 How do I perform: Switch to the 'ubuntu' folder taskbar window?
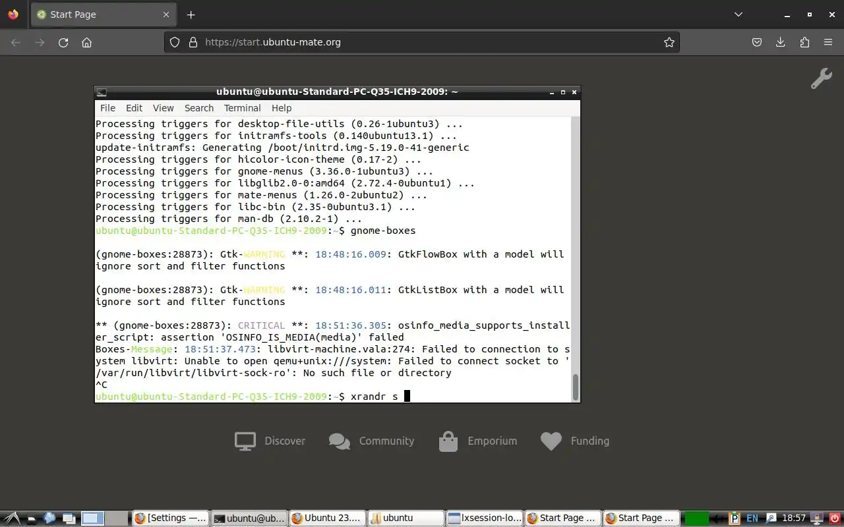406,518
